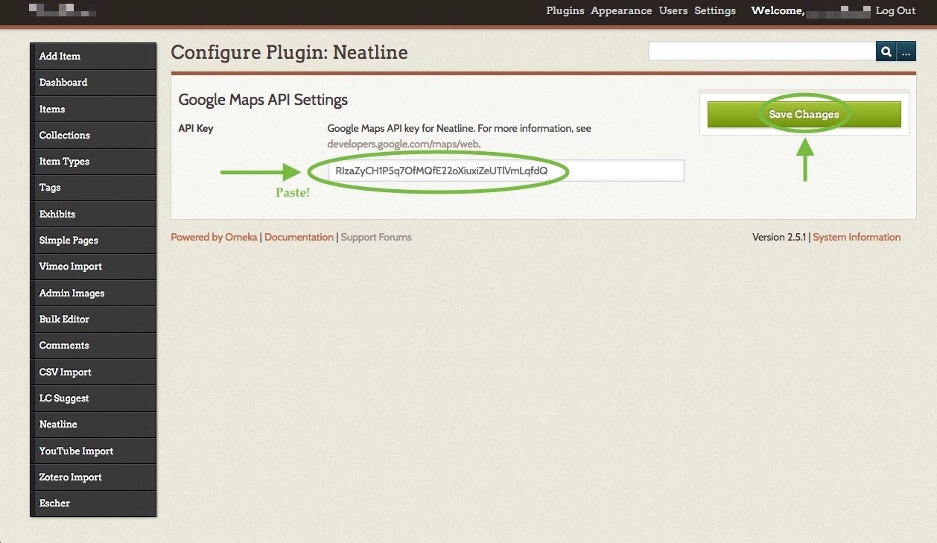Open the Settings menu
This screenshot has width=937, height=543.
tap(715, 10)
